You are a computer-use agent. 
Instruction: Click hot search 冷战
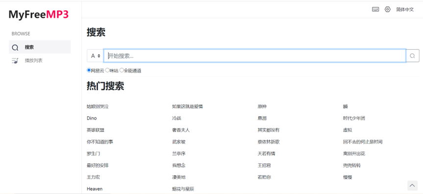(x=176, y=118)
